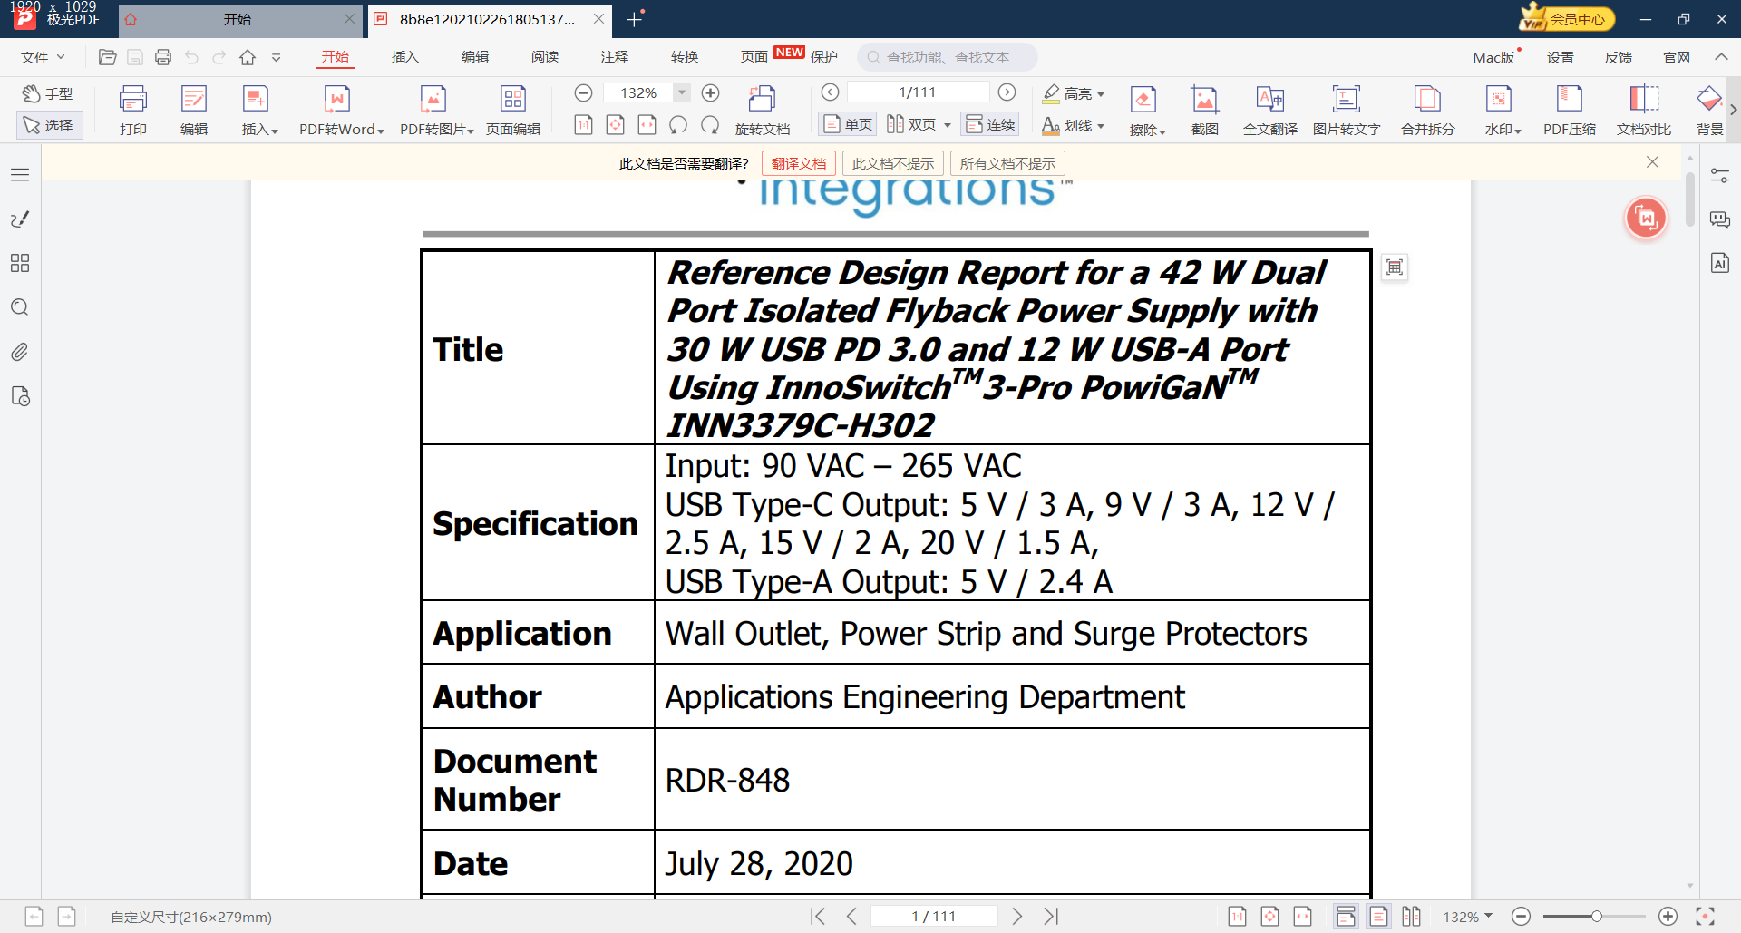Toggle single page icon in status bar
Viewport: 1741px width, 933px height.
click(1378, 917)
